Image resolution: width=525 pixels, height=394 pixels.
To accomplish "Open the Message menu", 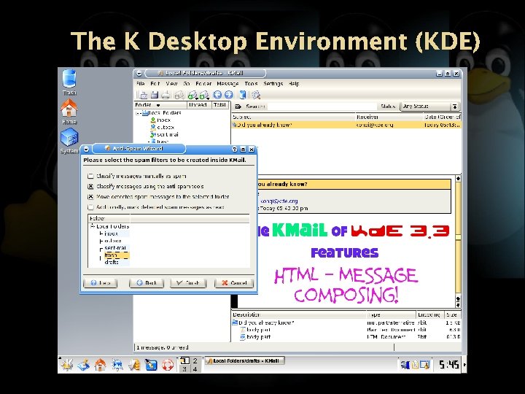I will [x=227, y=84].
